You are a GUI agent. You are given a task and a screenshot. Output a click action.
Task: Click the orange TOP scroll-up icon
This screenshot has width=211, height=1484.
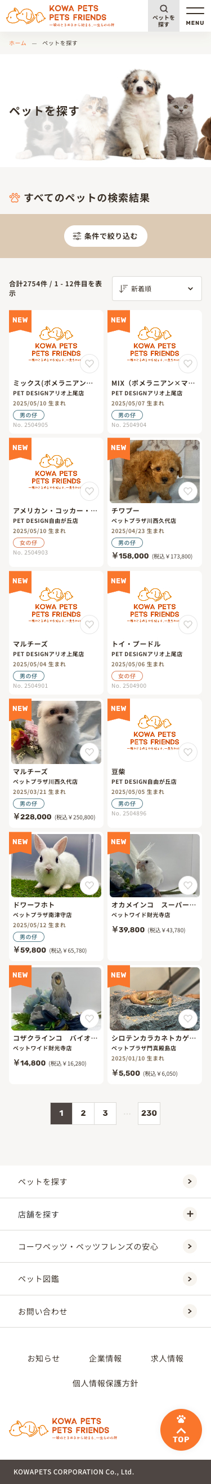[x=181, y=1429]
